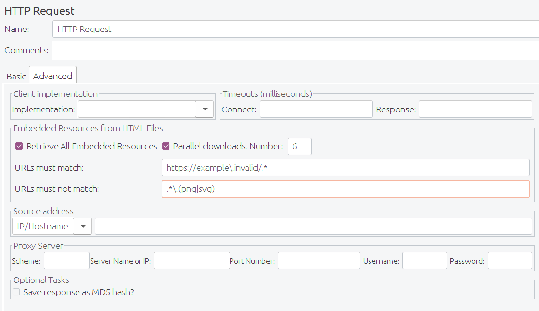The image size is (539, 311).
Task: Select the proxy Password field
Action: pyautogui.click(x=509, y=260)
